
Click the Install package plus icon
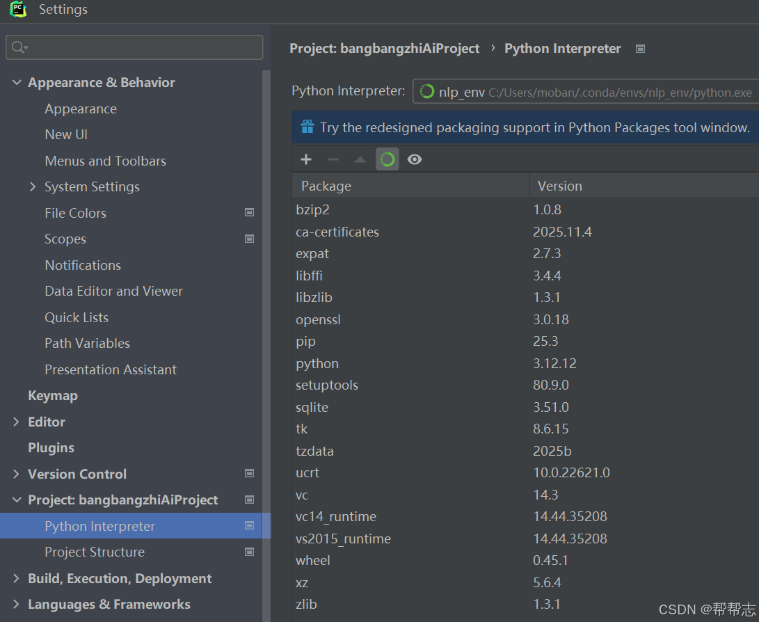click(x=306, y=159)
